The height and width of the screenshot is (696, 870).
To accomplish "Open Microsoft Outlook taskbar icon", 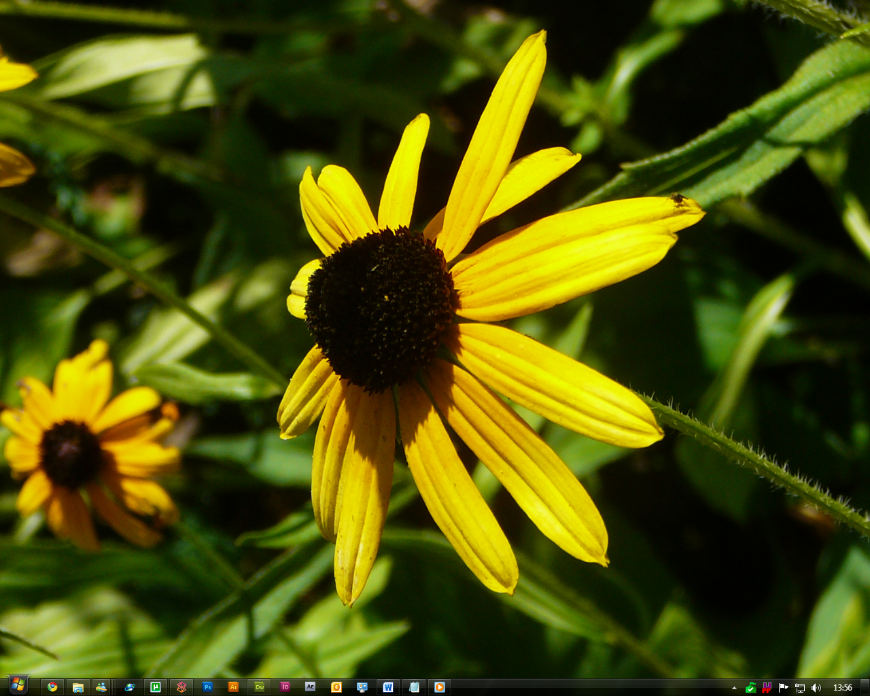I will click(x=336, y=687).
